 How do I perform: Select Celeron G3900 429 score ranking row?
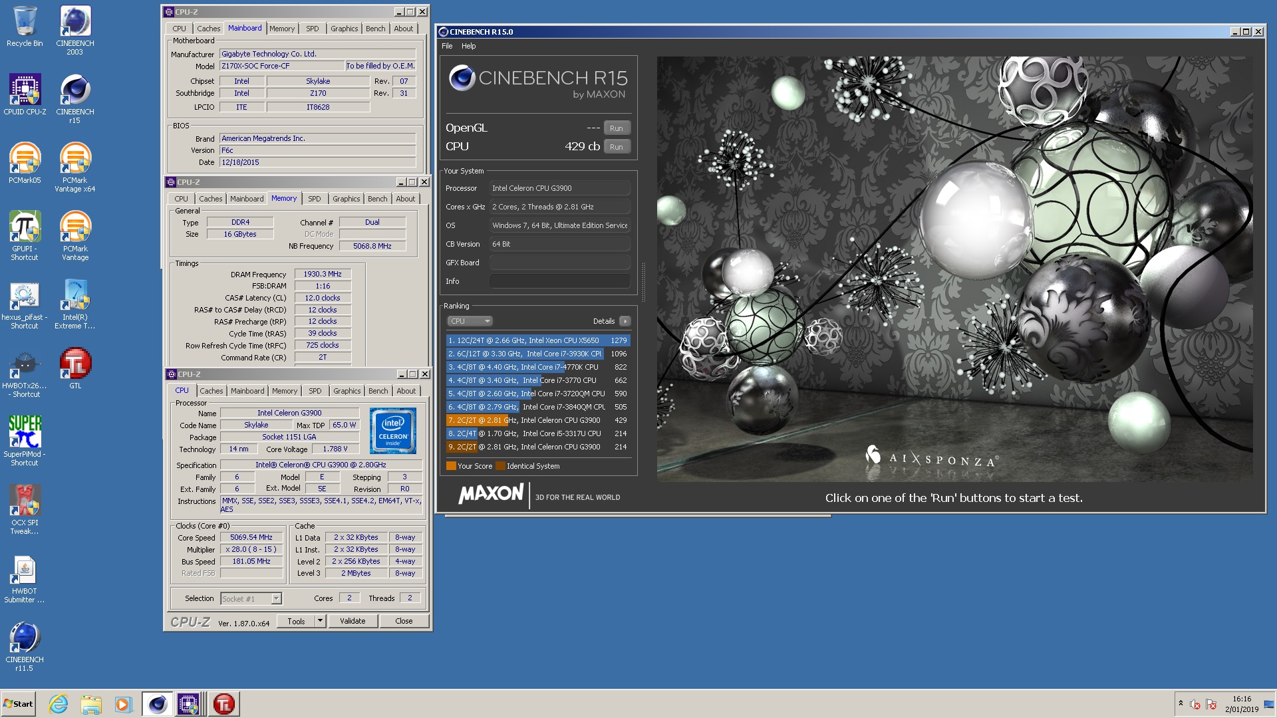tap(538, 420)
